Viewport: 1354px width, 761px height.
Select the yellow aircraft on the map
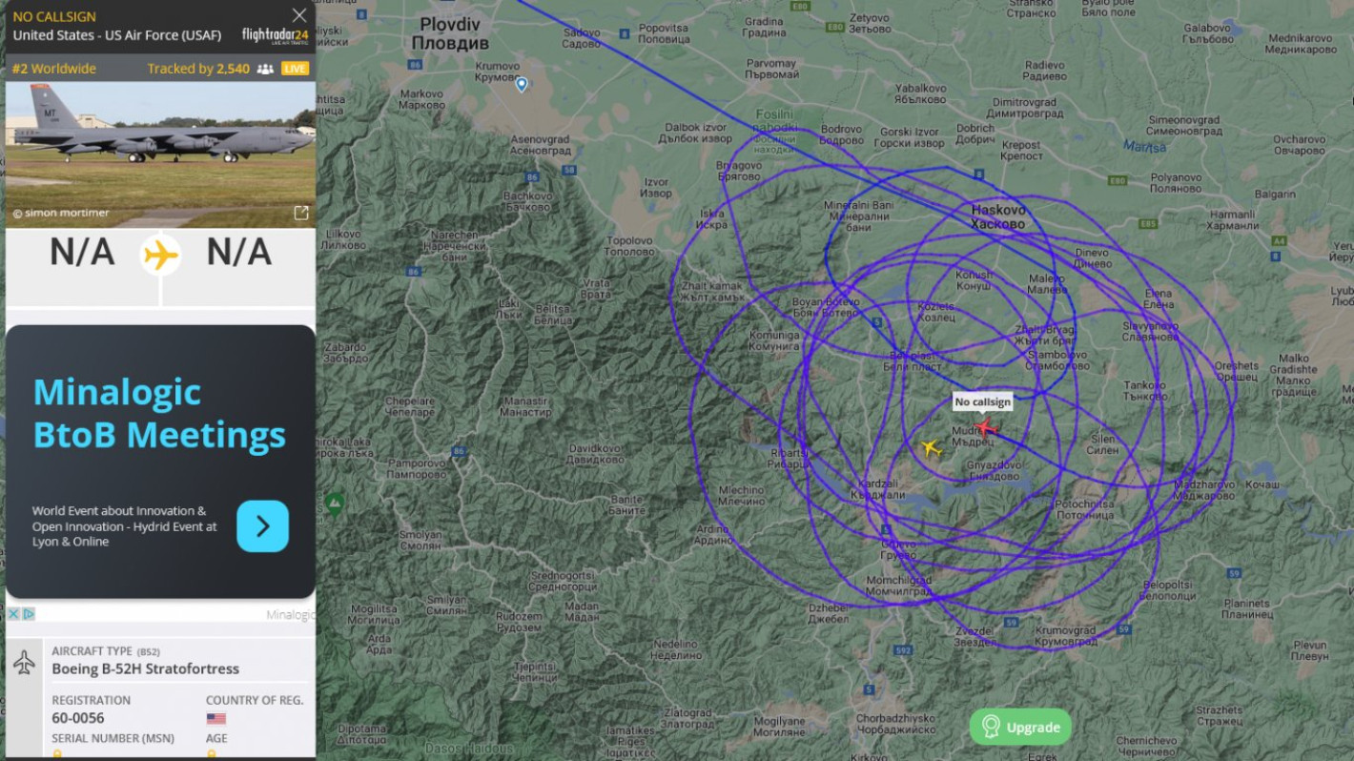(x=932, y=447)
